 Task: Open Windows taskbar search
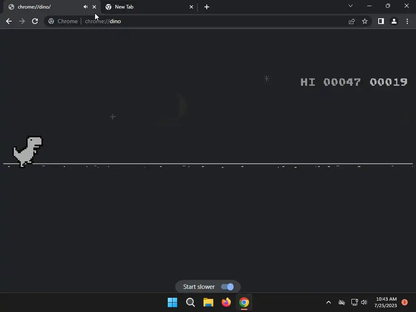click(191, 302)
